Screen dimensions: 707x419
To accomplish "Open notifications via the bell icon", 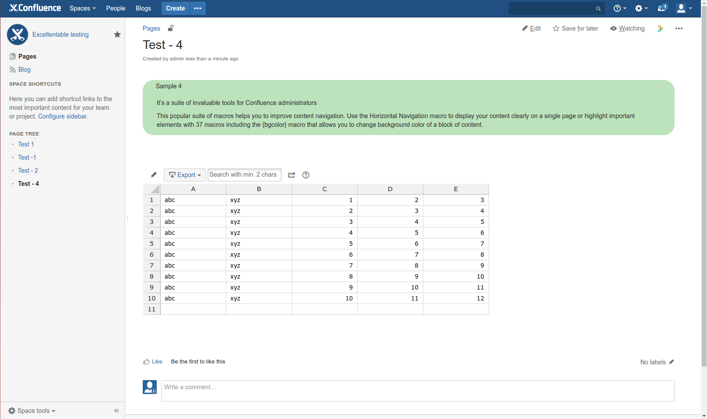I will (661, 8).
